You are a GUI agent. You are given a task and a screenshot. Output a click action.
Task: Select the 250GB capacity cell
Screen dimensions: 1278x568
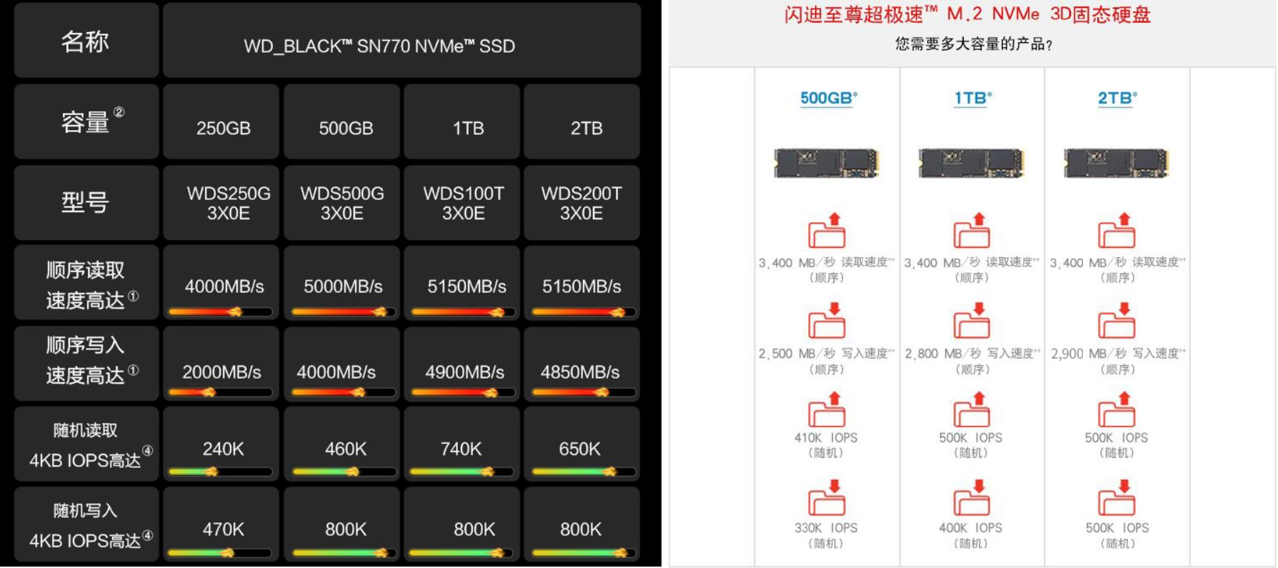tap(221, 121)
